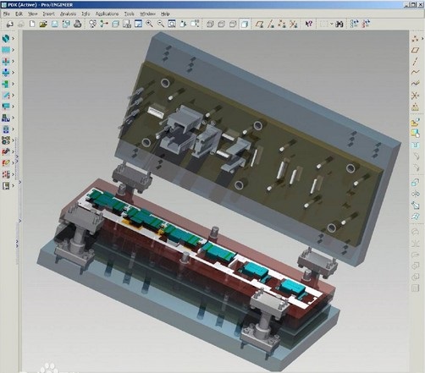Save the model with the disk icon
The height and width of the screenshot is (373, 425).
[54, 24]
